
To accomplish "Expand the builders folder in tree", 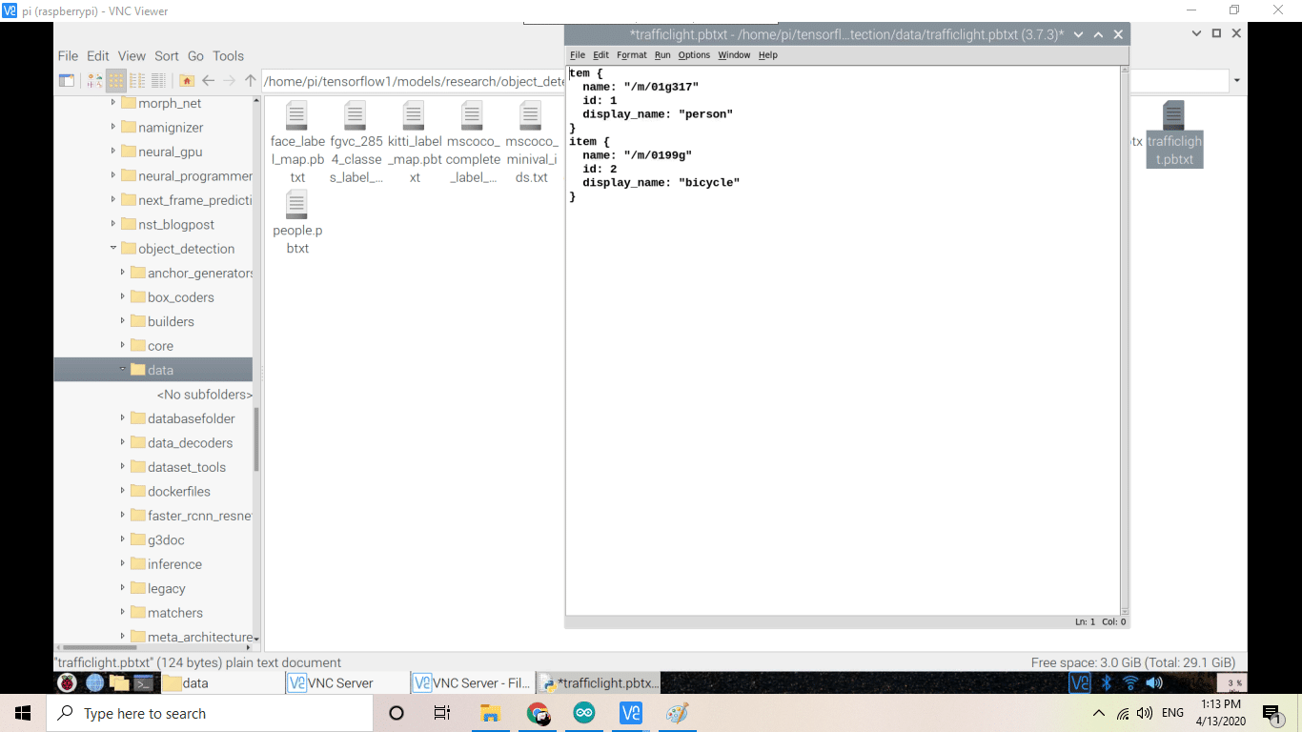I will pyautogui.click(x=123, y=321).
